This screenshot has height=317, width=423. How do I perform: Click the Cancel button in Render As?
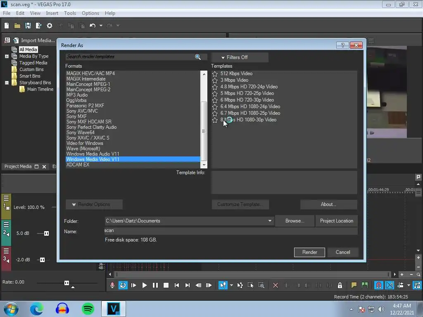(343, 252)
